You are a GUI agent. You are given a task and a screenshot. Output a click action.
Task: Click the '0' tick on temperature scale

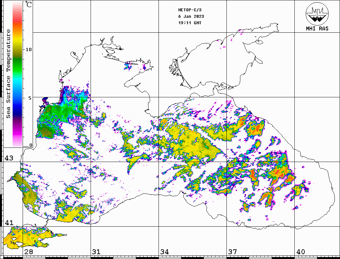pos(31,145)
